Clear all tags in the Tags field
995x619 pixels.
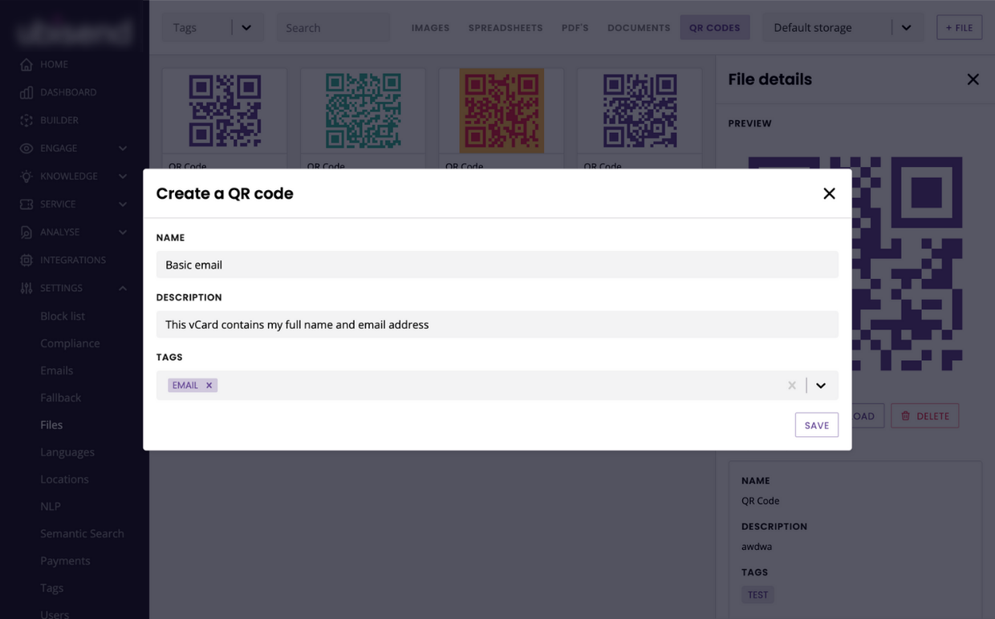(x=792, y=386)
